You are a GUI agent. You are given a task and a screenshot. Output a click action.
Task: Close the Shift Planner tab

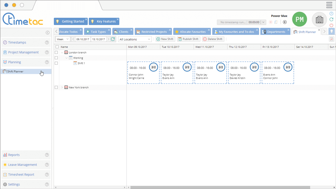[x=319, y=30]
